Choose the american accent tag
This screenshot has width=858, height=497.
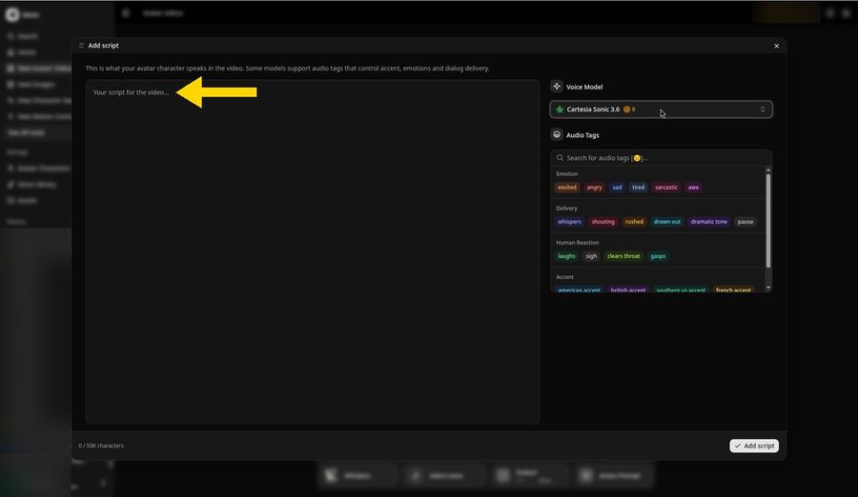click(x=579, y=289)
